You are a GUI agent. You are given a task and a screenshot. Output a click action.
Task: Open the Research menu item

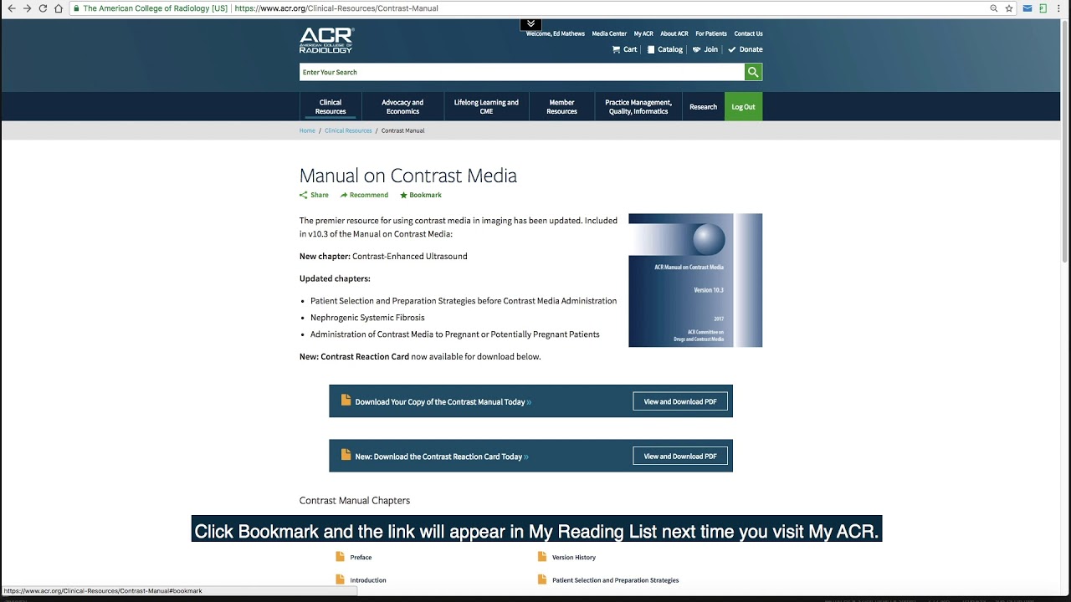pos(703,107)
